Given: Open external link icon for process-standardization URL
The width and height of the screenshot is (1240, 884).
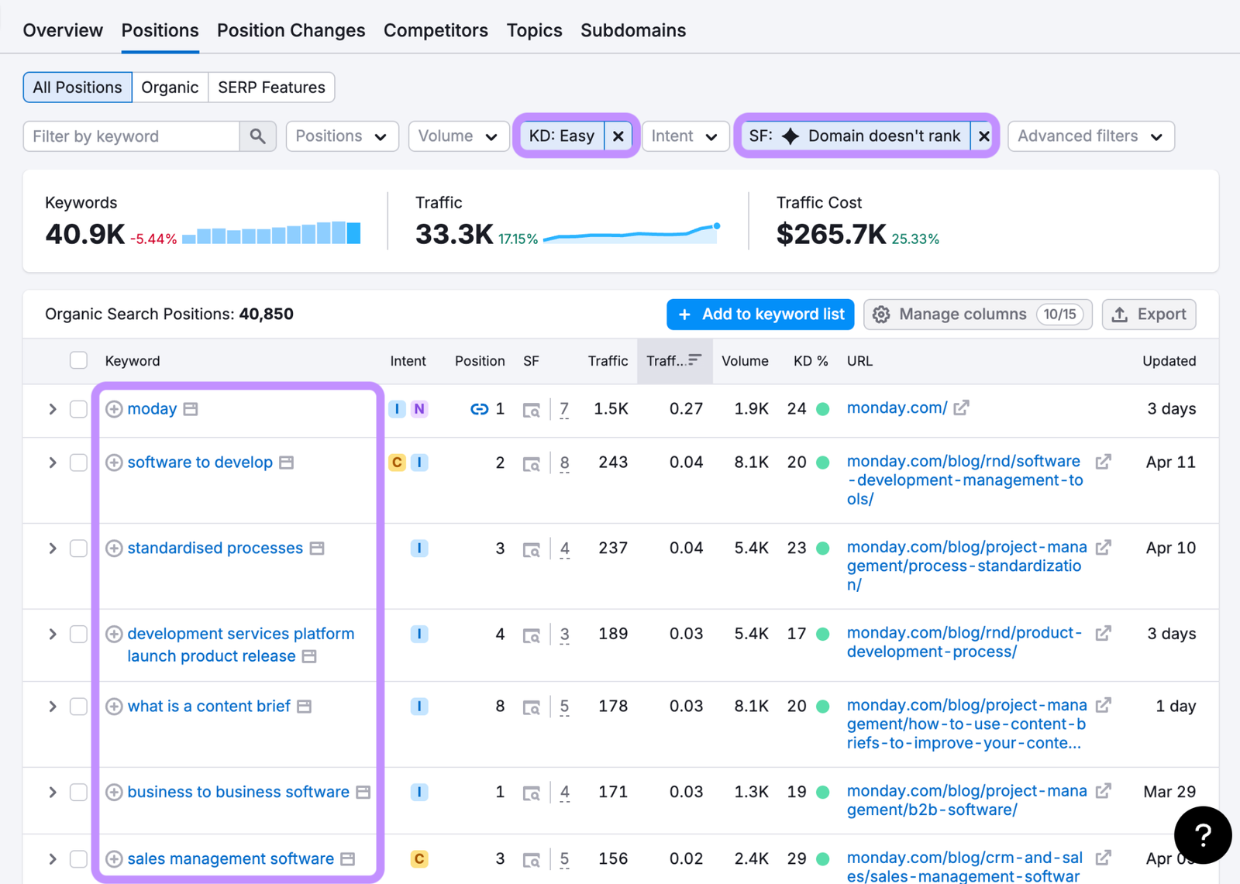Looking at the screenshot, I should [1104, 548].
